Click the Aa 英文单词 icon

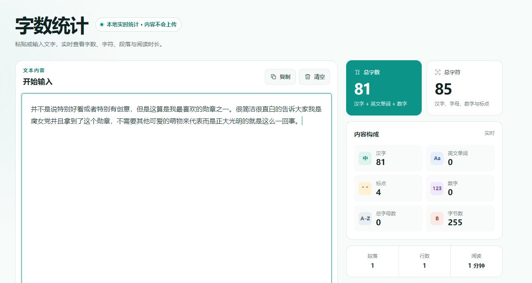pyautogui.click(x=437, y=158)
